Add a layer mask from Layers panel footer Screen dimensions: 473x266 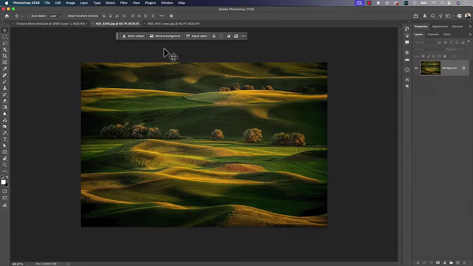coord(438,262)
